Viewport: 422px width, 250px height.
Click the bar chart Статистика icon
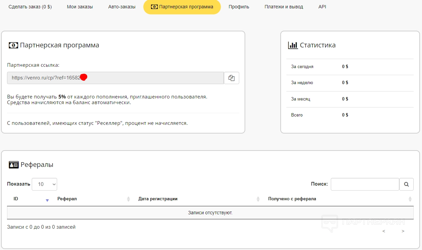[293, 45]
